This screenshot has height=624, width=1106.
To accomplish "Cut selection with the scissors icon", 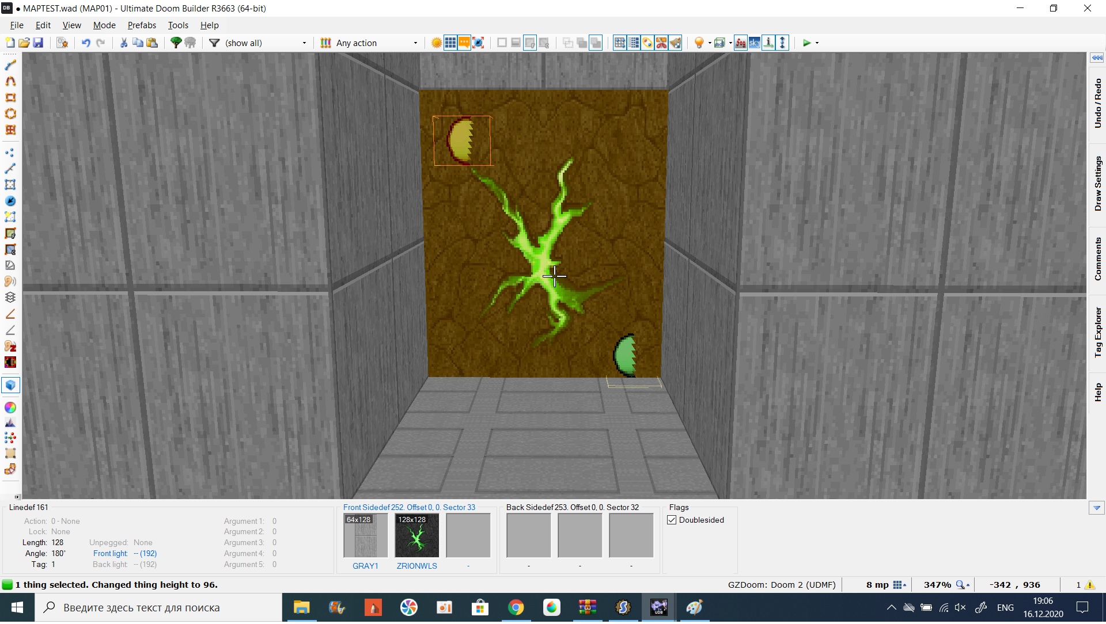I will (x=124, y=43).
